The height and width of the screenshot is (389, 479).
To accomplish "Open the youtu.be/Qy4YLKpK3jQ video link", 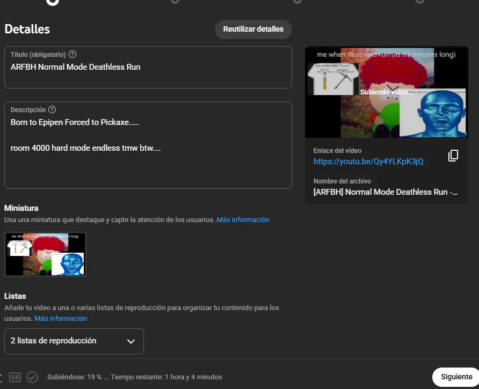I will click(x=368, y=161).
